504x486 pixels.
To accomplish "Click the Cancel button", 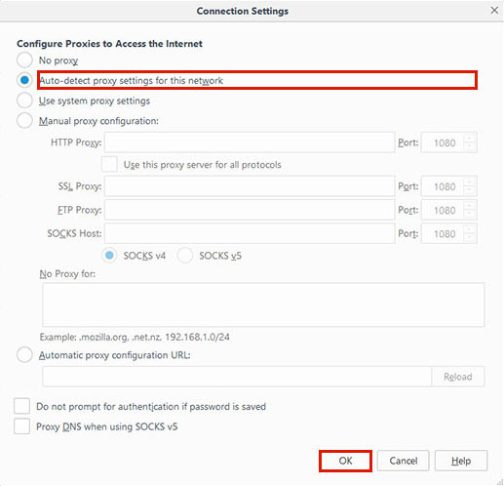I will 404,461.
